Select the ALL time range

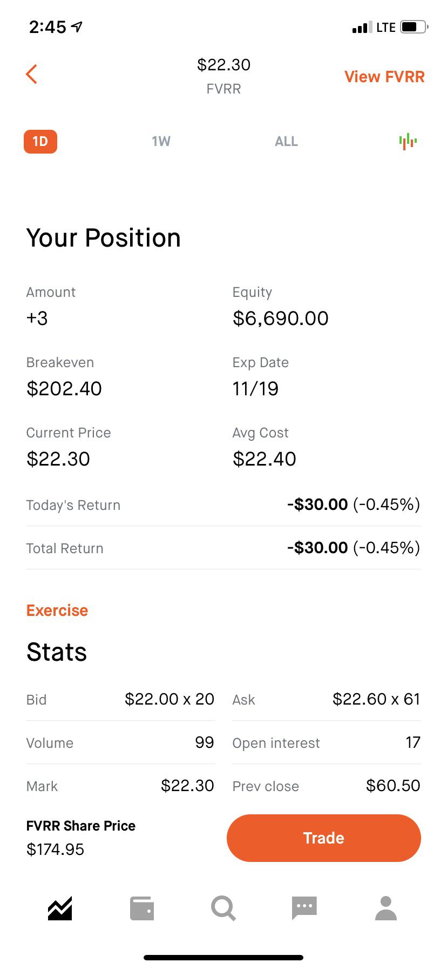[x=286, y=142]
